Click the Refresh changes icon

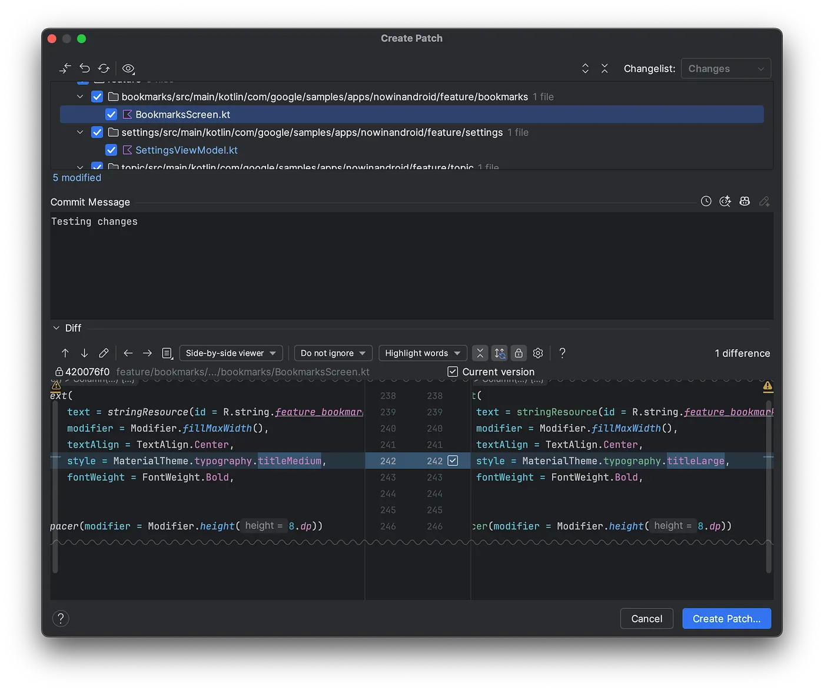click(104, 68)
